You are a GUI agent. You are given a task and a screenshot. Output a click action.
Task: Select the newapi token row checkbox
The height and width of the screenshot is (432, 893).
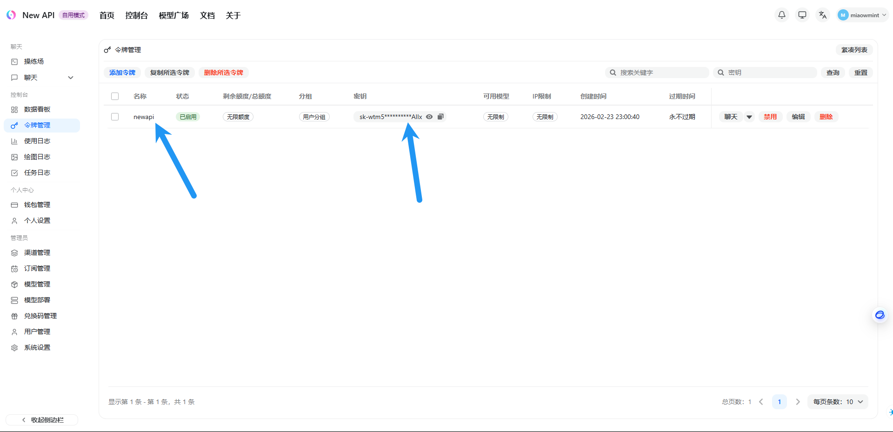tap(115, 117)
